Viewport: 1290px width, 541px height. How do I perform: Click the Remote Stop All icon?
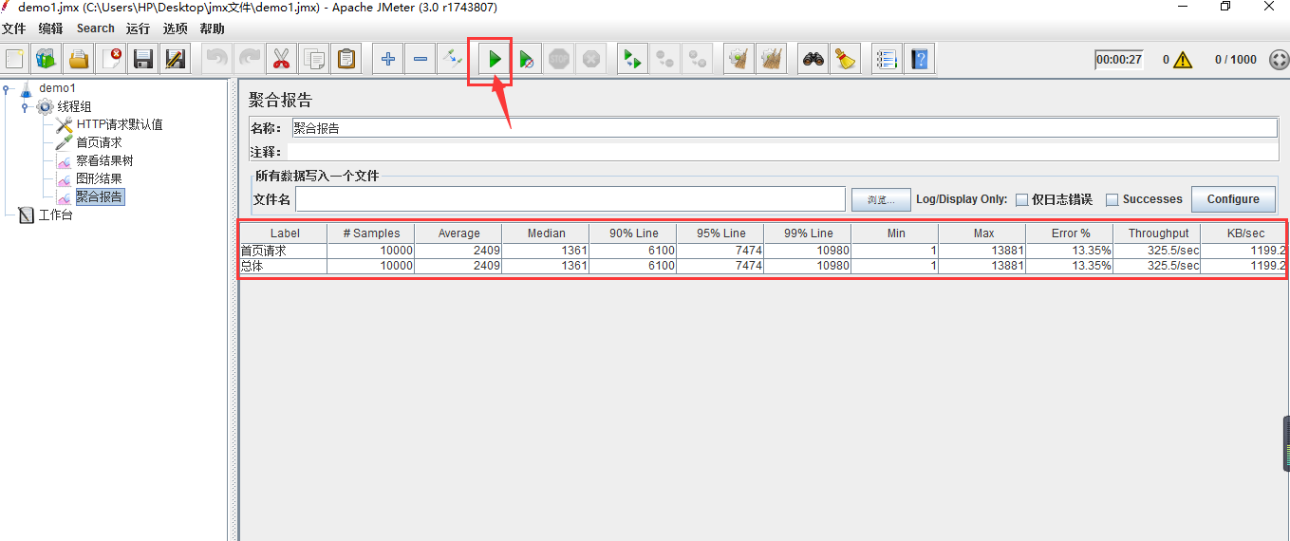665,59
